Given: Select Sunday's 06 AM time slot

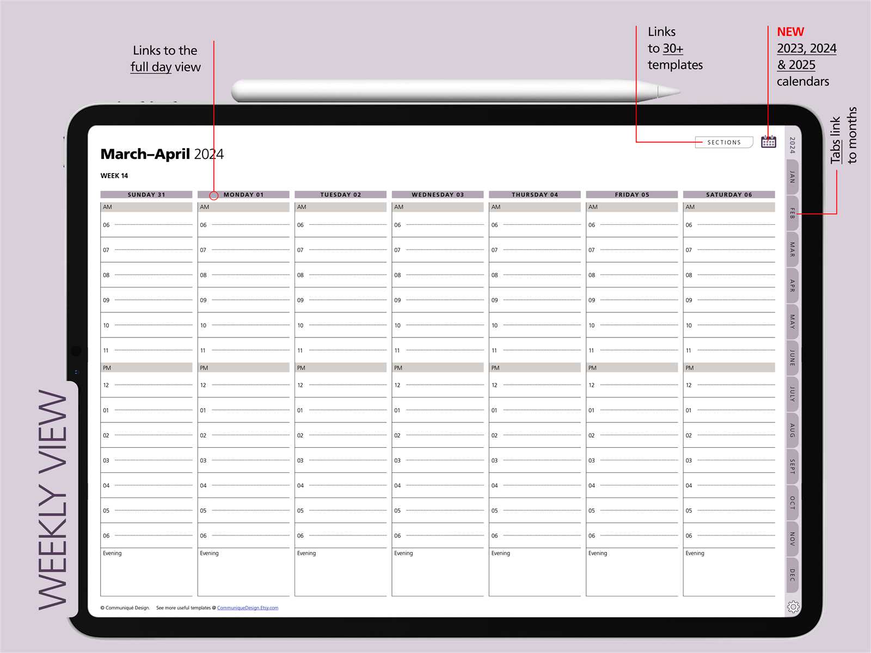Looking at the screenshot, I should 146,225.
